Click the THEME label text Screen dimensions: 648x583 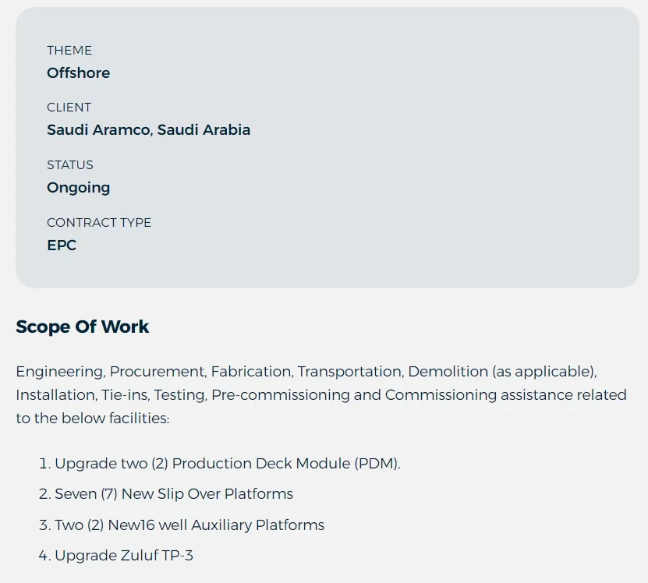pyautogui.click(x=69, y=51)
